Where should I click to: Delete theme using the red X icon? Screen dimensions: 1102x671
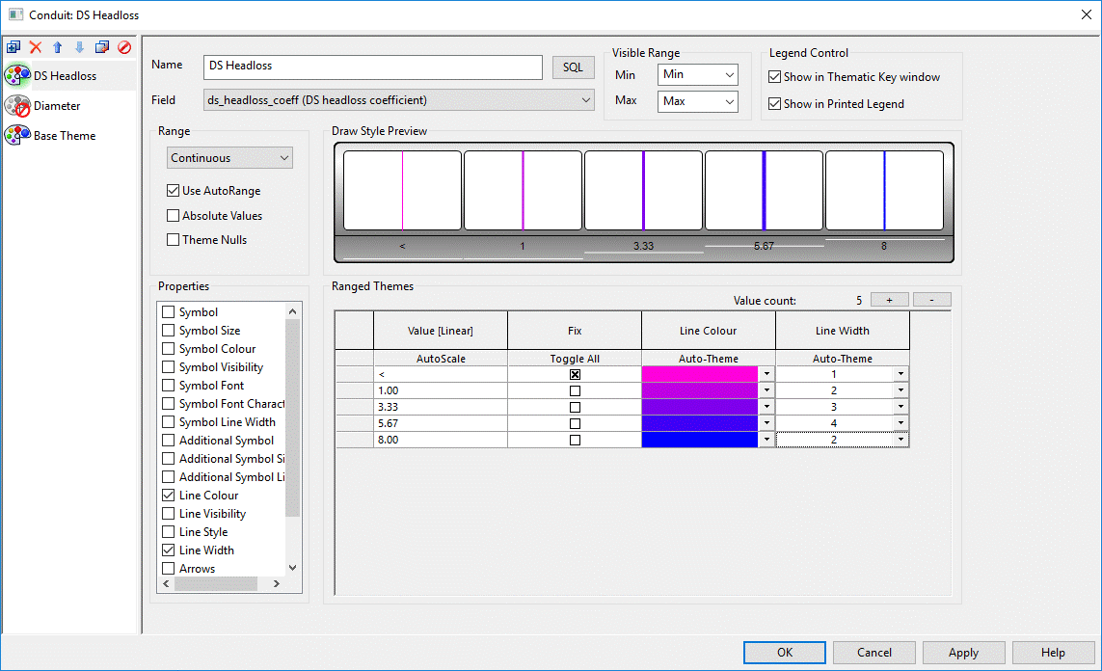pyautogui.click(x=36, y=47)
